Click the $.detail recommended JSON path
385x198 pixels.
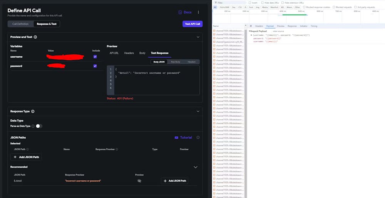pyautogui.click(x=17, y=181)
